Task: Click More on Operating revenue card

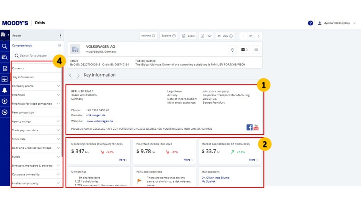Action: (x=123, y=160)
